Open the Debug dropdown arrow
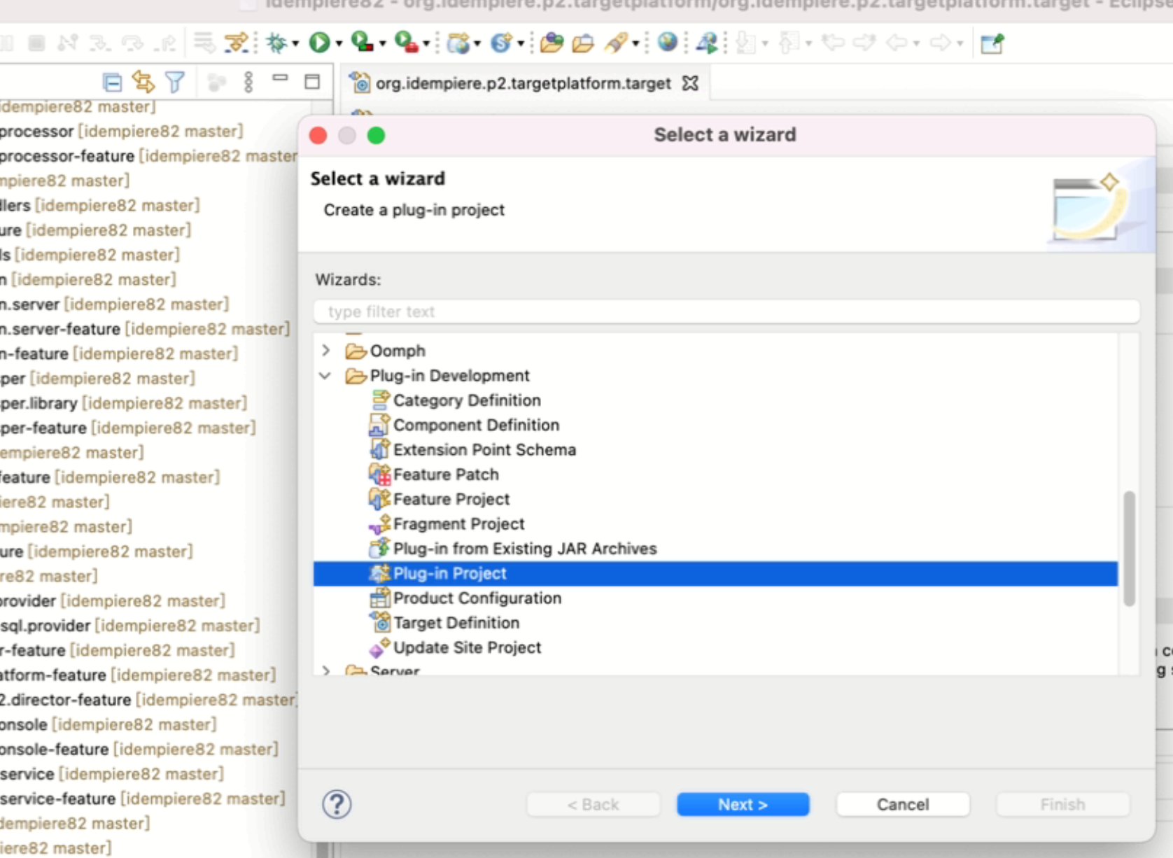The height and width of the screenshot is (858, 1173). 295,43
